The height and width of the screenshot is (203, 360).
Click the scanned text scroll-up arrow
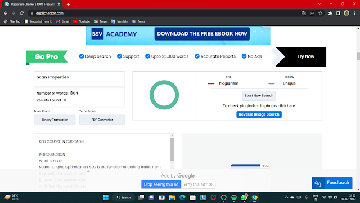pyautogui.click(x=172, y=136)
